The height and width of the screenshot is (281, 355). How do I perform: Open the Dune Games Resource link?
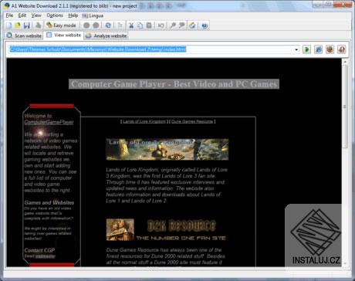192,121
